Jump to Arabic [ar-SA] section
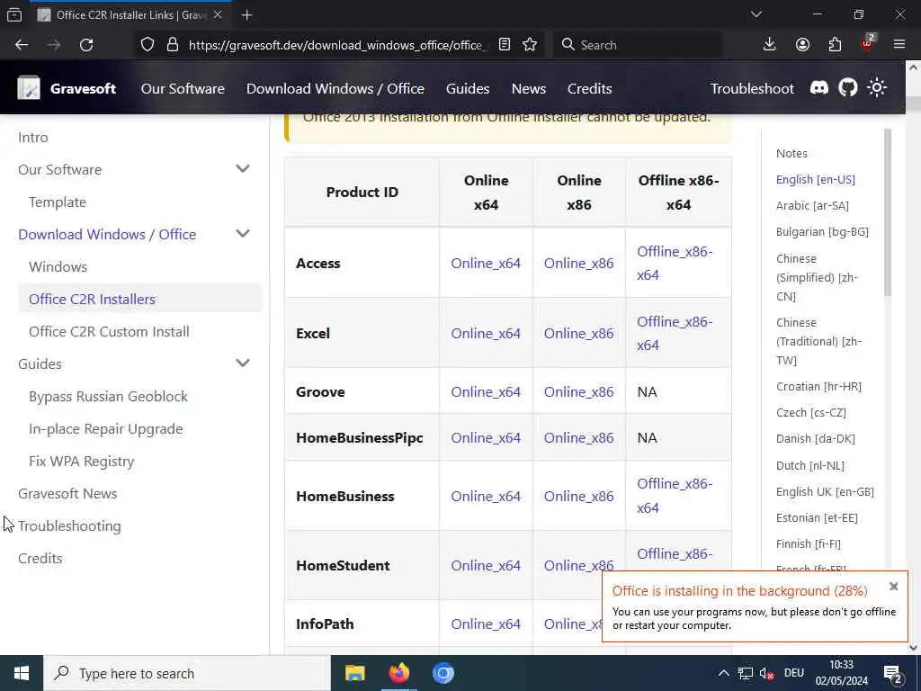Screen dimensions: 921x691 812,205
